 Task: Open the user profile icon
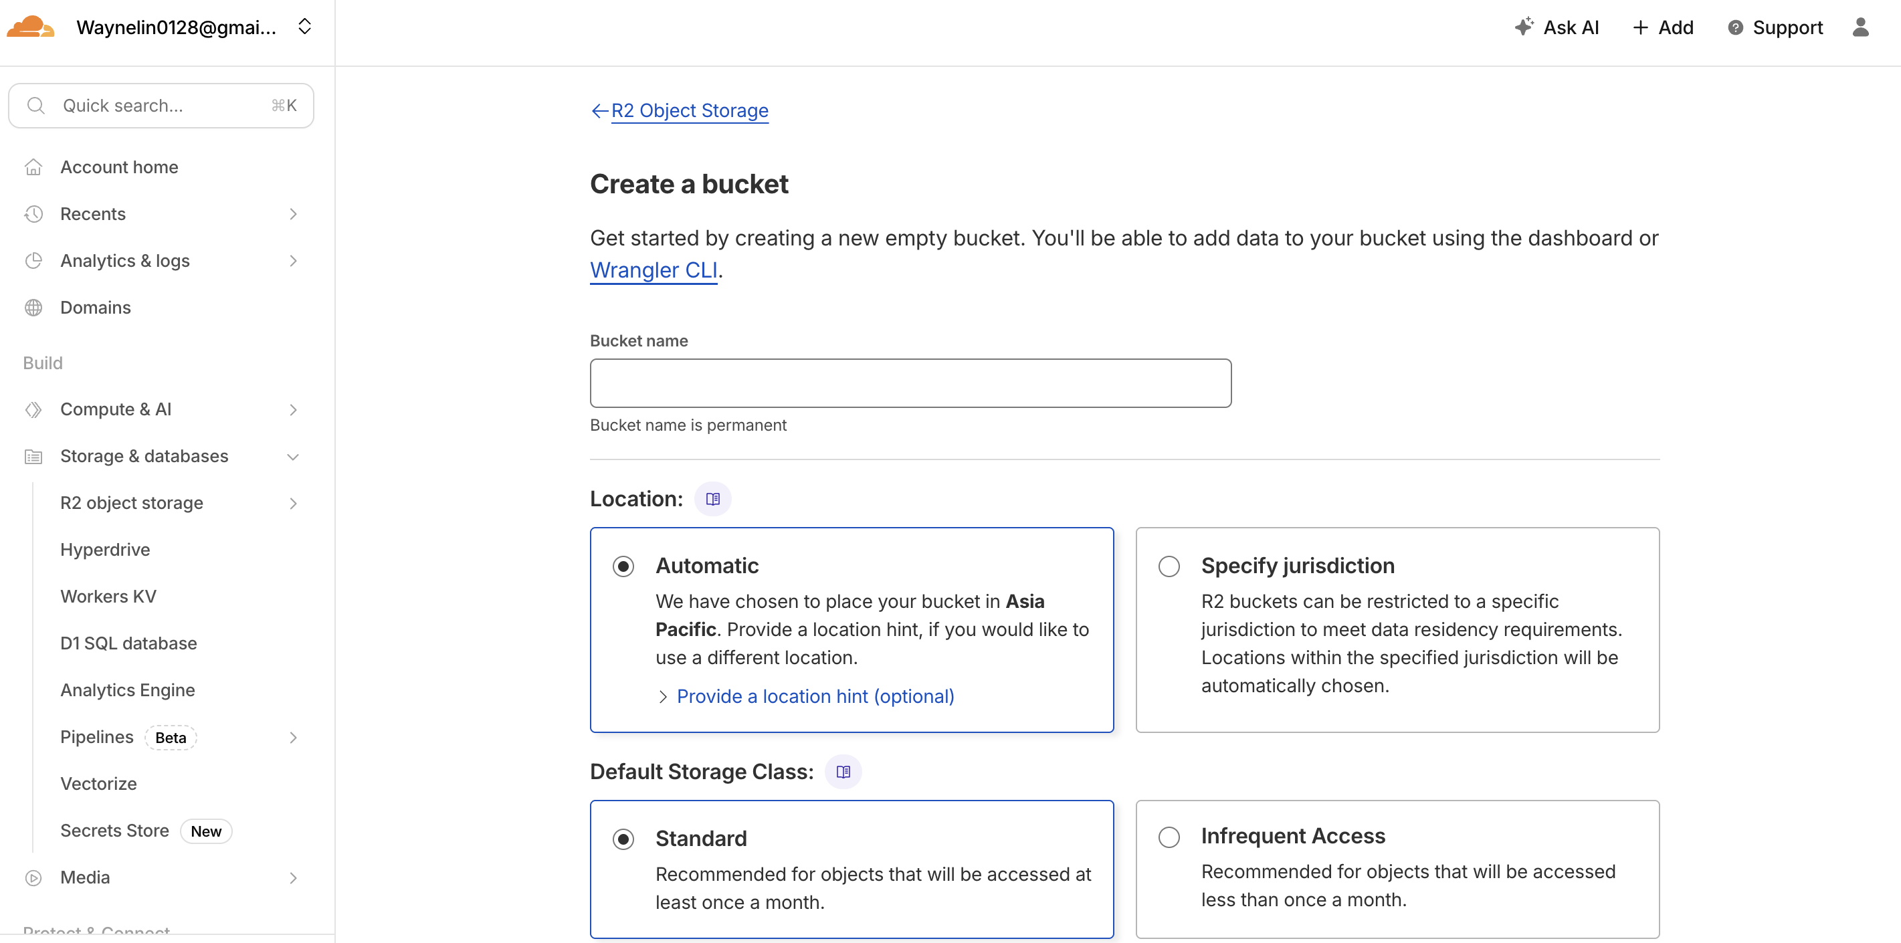(x=1860, y=27)
